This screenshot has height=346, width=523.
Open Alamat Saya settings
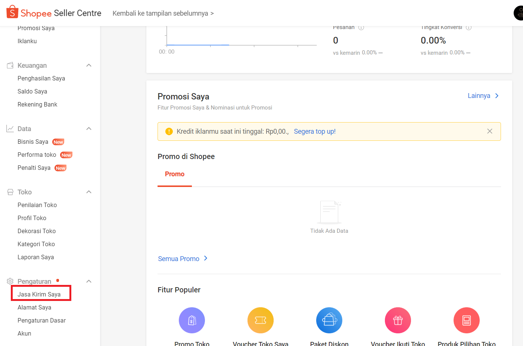[34, 307]
